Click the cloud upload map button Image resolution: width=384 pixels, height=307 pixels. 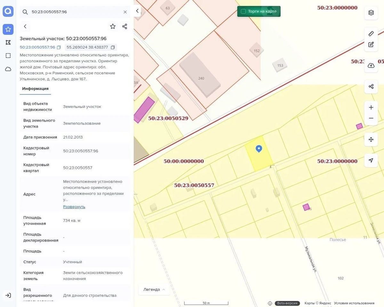(371, 66)
